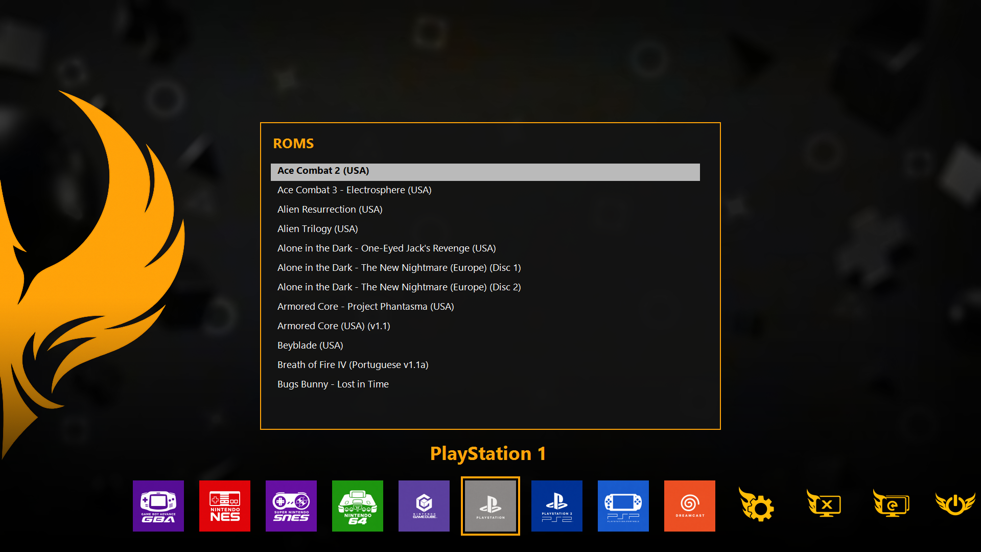Image resolution: width=981 pixels, height=552 pixels.
Task: Click the monitor with X icon
Action: point(824,503)
